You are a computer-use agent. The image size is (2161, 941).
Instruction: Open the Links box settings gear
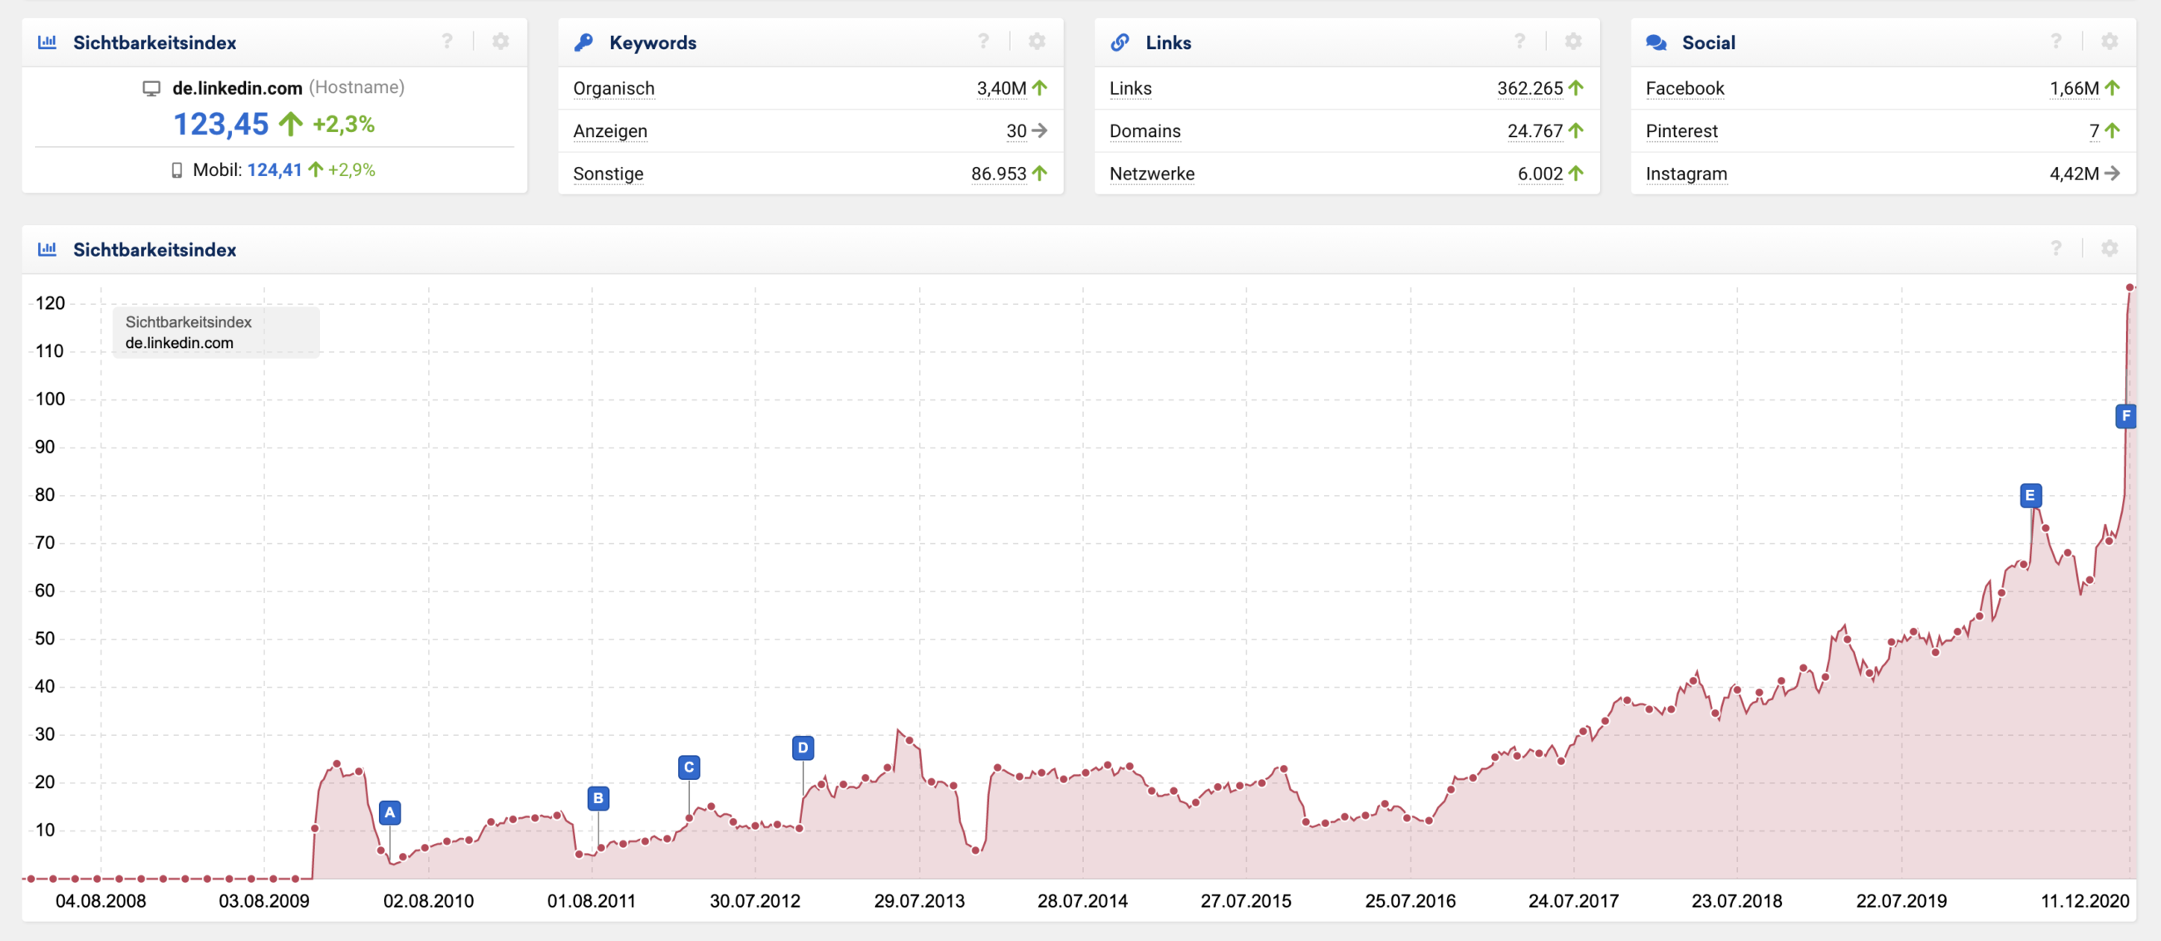[1573, 41]
